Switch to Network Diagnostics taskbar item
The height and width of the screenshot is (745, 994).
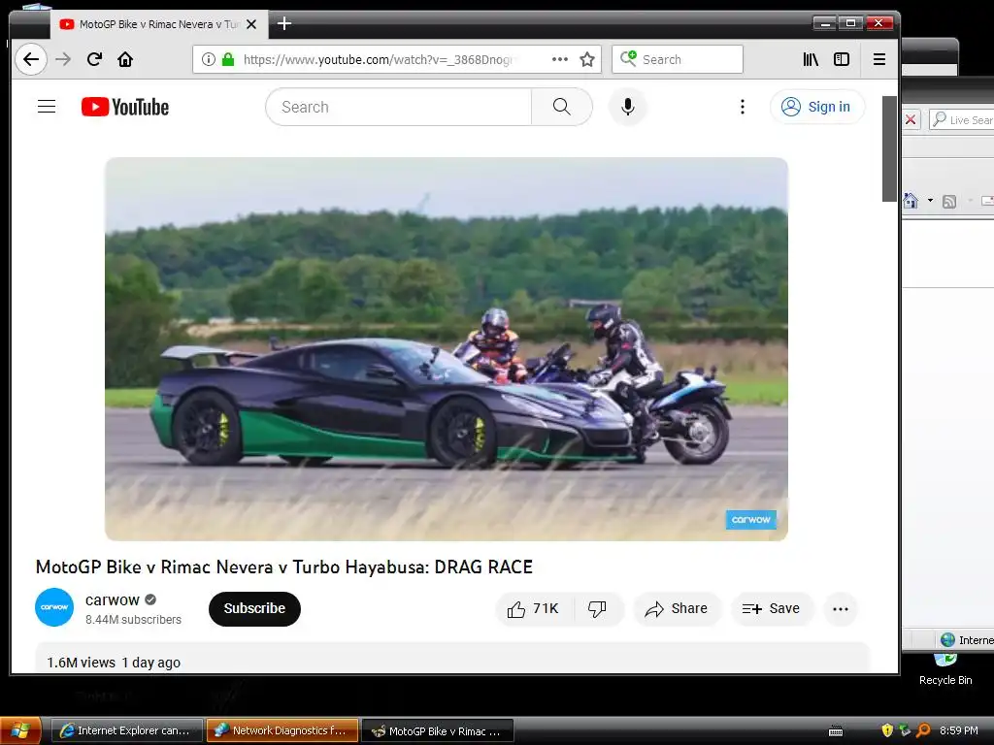click(282, 730)
